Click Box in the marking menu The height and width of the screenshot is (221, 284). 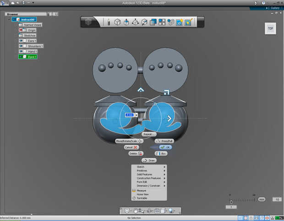(x=161, y=154)
